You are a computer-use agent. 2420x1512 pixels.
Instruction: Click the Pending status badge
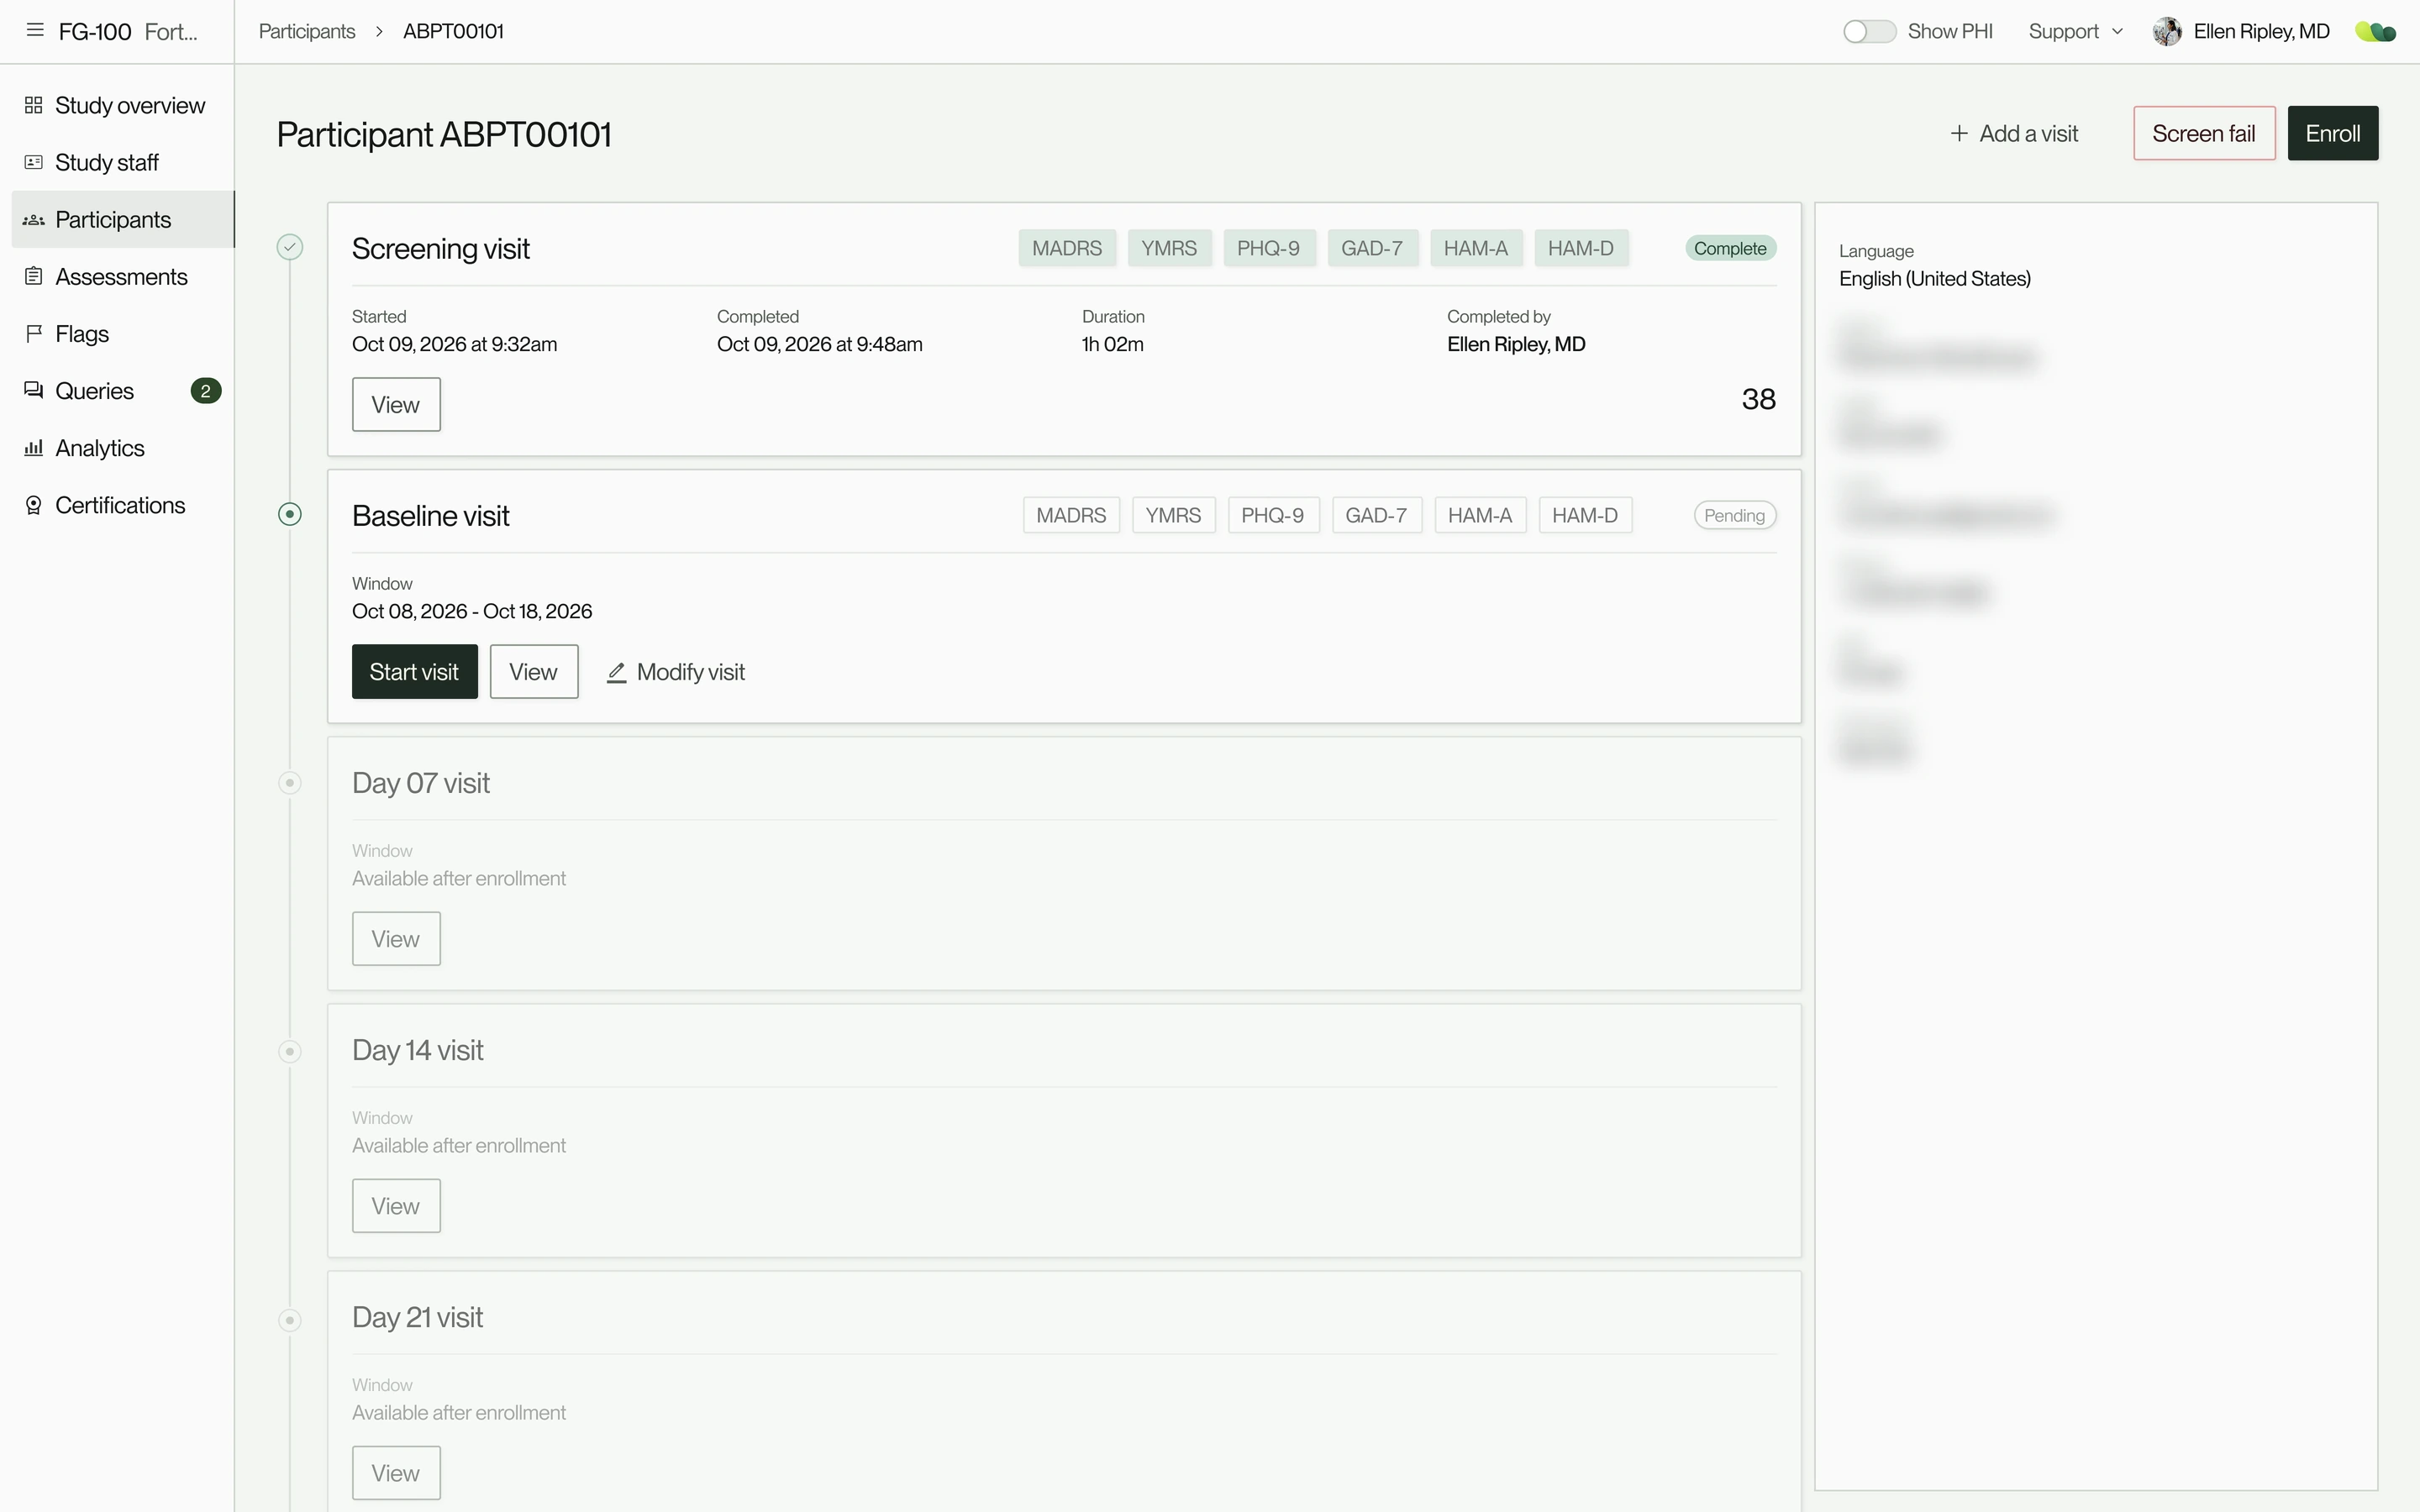coord(1734,515)
